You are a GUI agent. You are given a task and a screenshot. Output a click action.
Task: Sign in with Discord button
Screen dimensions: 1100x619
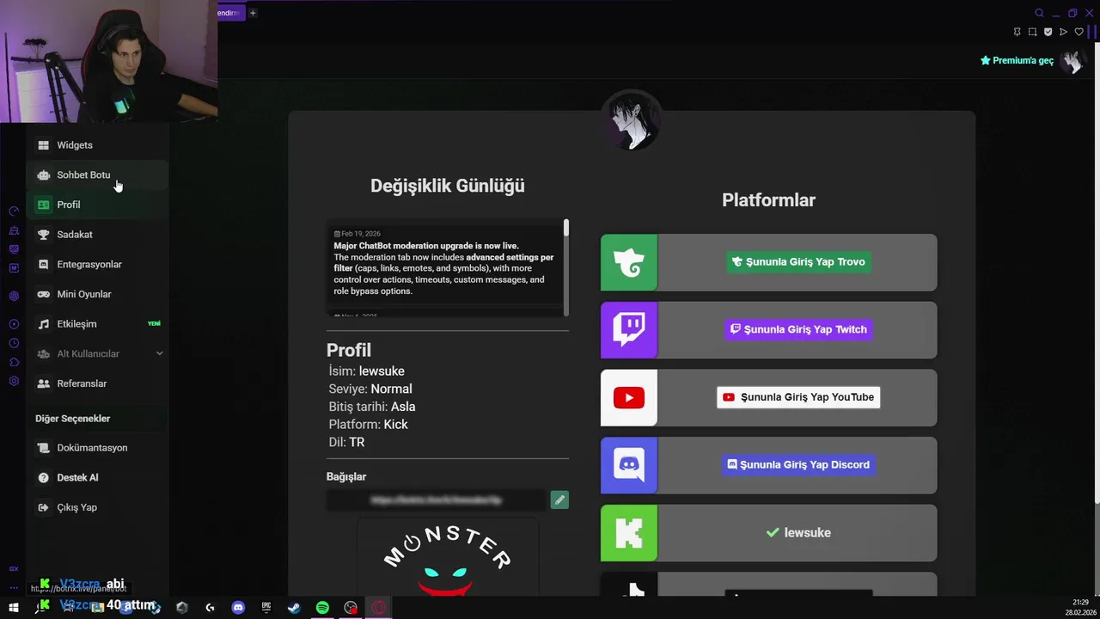coord(798,464)
